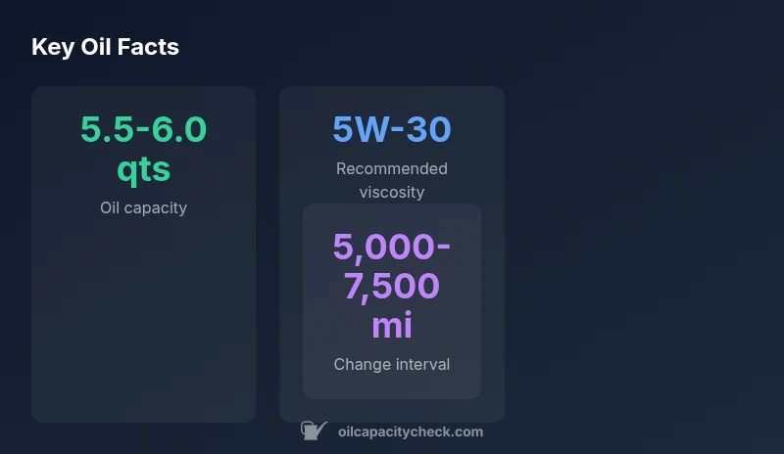Click the 'Recommended' label text
The width and height of the screenshot is (784, 454).
(391, 168)
